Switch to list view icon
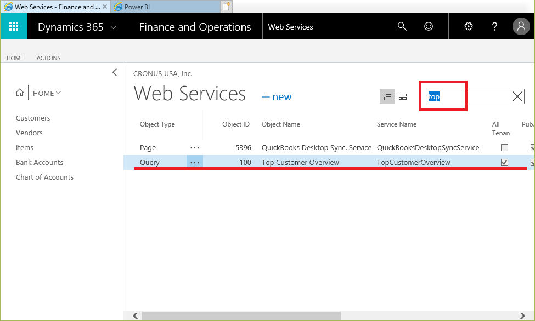Viewport: 535px width, 321px height. [387, 97]
